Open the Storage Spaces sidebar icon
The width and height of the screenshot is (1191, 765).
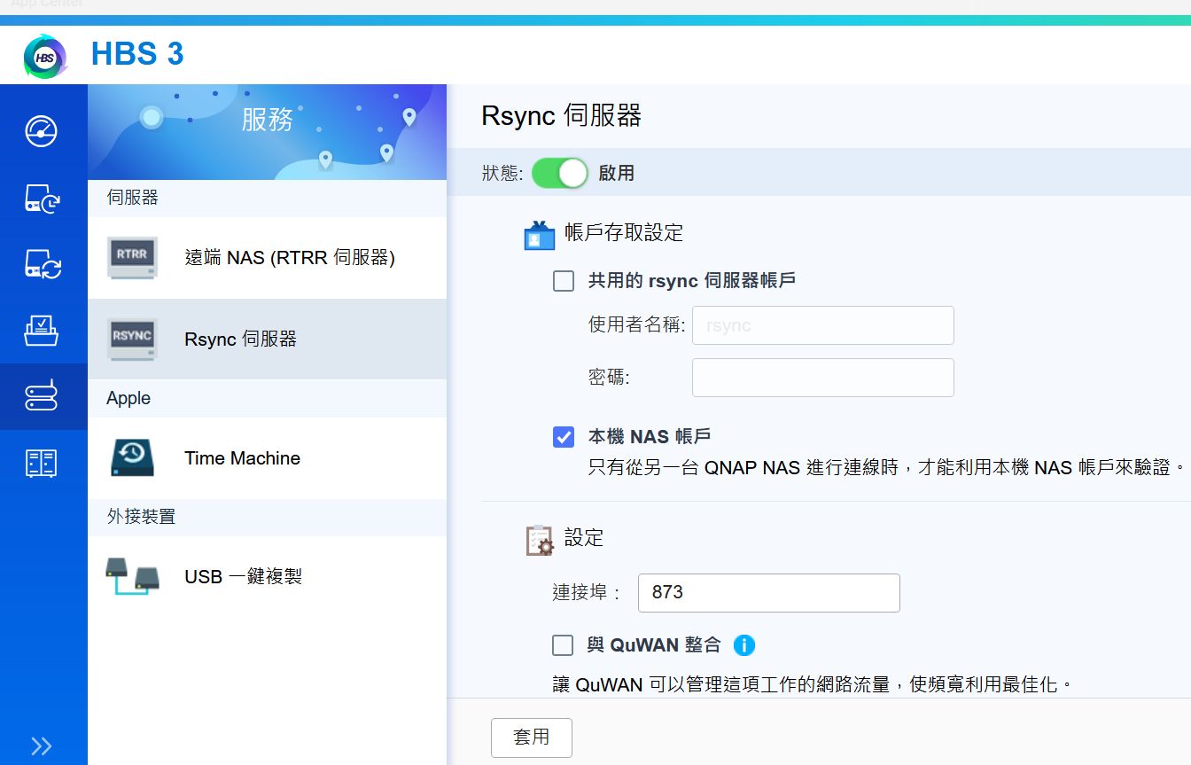click(x=42, y=463)
